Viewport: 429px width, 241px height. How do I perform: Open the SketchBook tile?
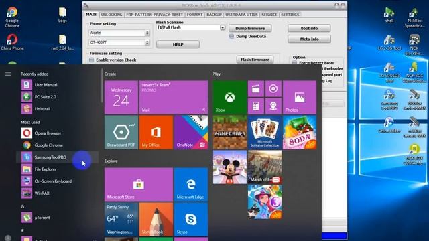coord(156,219)
